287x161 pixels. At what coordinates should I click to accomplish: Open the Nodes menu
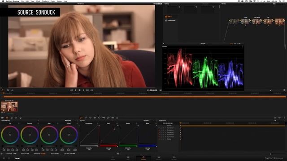click(x=59, y=1)
